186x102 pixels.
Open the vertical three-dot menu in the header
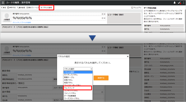[184, 3]
